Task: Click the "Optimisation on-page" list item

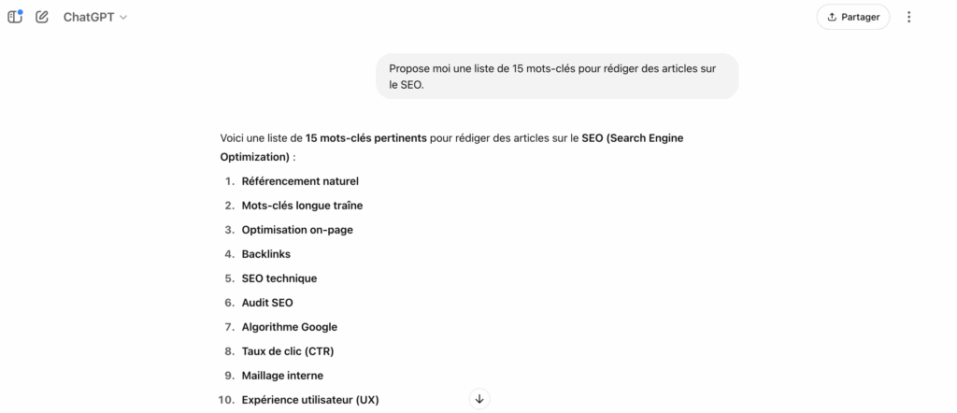Action: [297, 230]
